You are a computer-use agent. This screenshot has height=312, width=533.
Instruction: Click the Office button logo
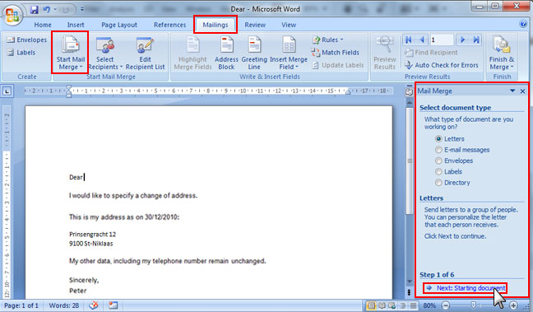pos(12,15)
